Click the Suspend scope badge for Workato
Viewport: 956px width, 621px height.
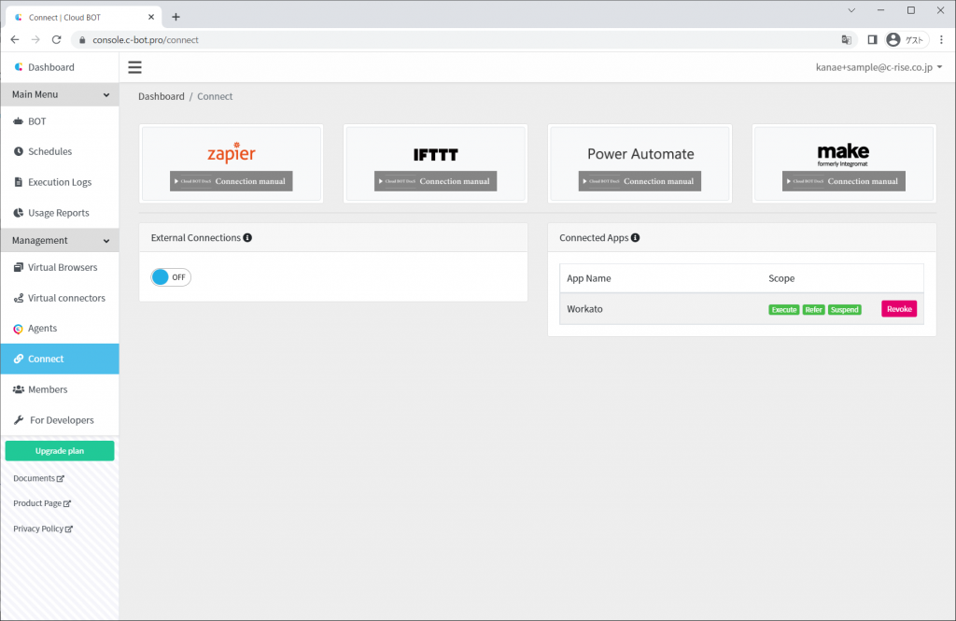point(844,310)
